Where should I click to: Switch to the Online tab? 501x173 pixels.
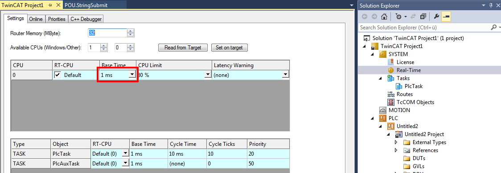click(36, 19)
